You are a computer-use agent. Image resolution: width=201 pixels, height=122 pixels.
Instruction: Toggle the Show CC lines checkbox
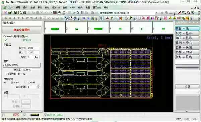45,115
